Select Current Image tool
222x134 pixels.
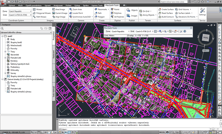[x=59, y=13]
